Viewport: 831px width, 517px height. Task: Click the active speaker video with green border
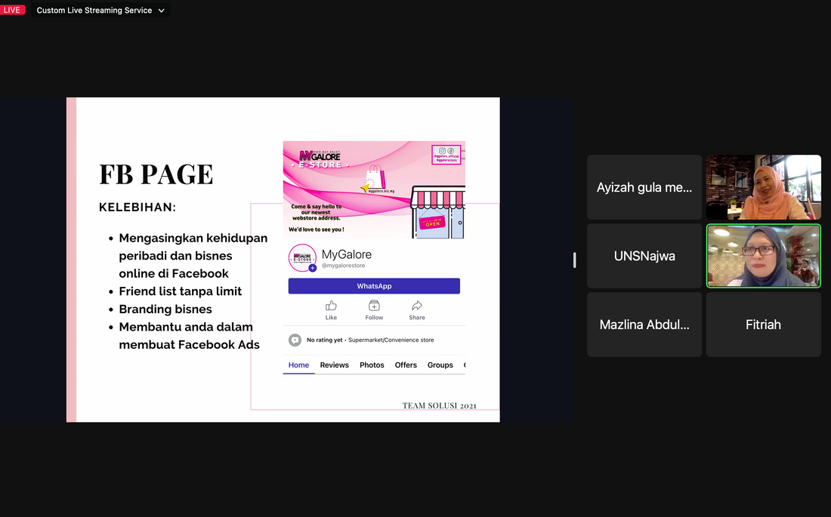[x=763, y=256]
